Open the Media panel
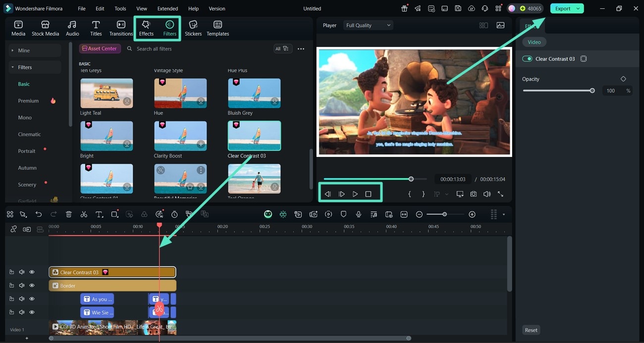Screen dimensions: 644x343 pyautogui.click(x=18, y=28)
